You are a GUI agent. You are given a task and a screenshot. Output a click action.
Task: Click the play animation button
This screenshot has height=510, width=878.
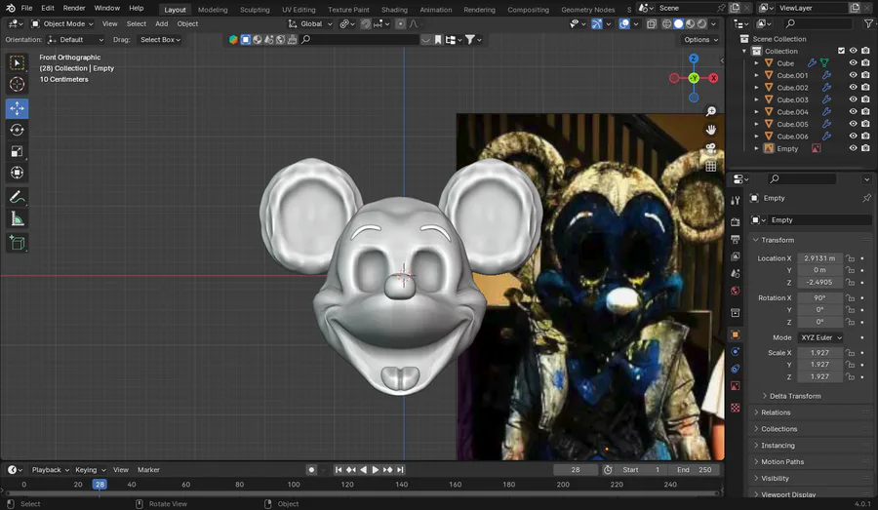click(376, 470)
